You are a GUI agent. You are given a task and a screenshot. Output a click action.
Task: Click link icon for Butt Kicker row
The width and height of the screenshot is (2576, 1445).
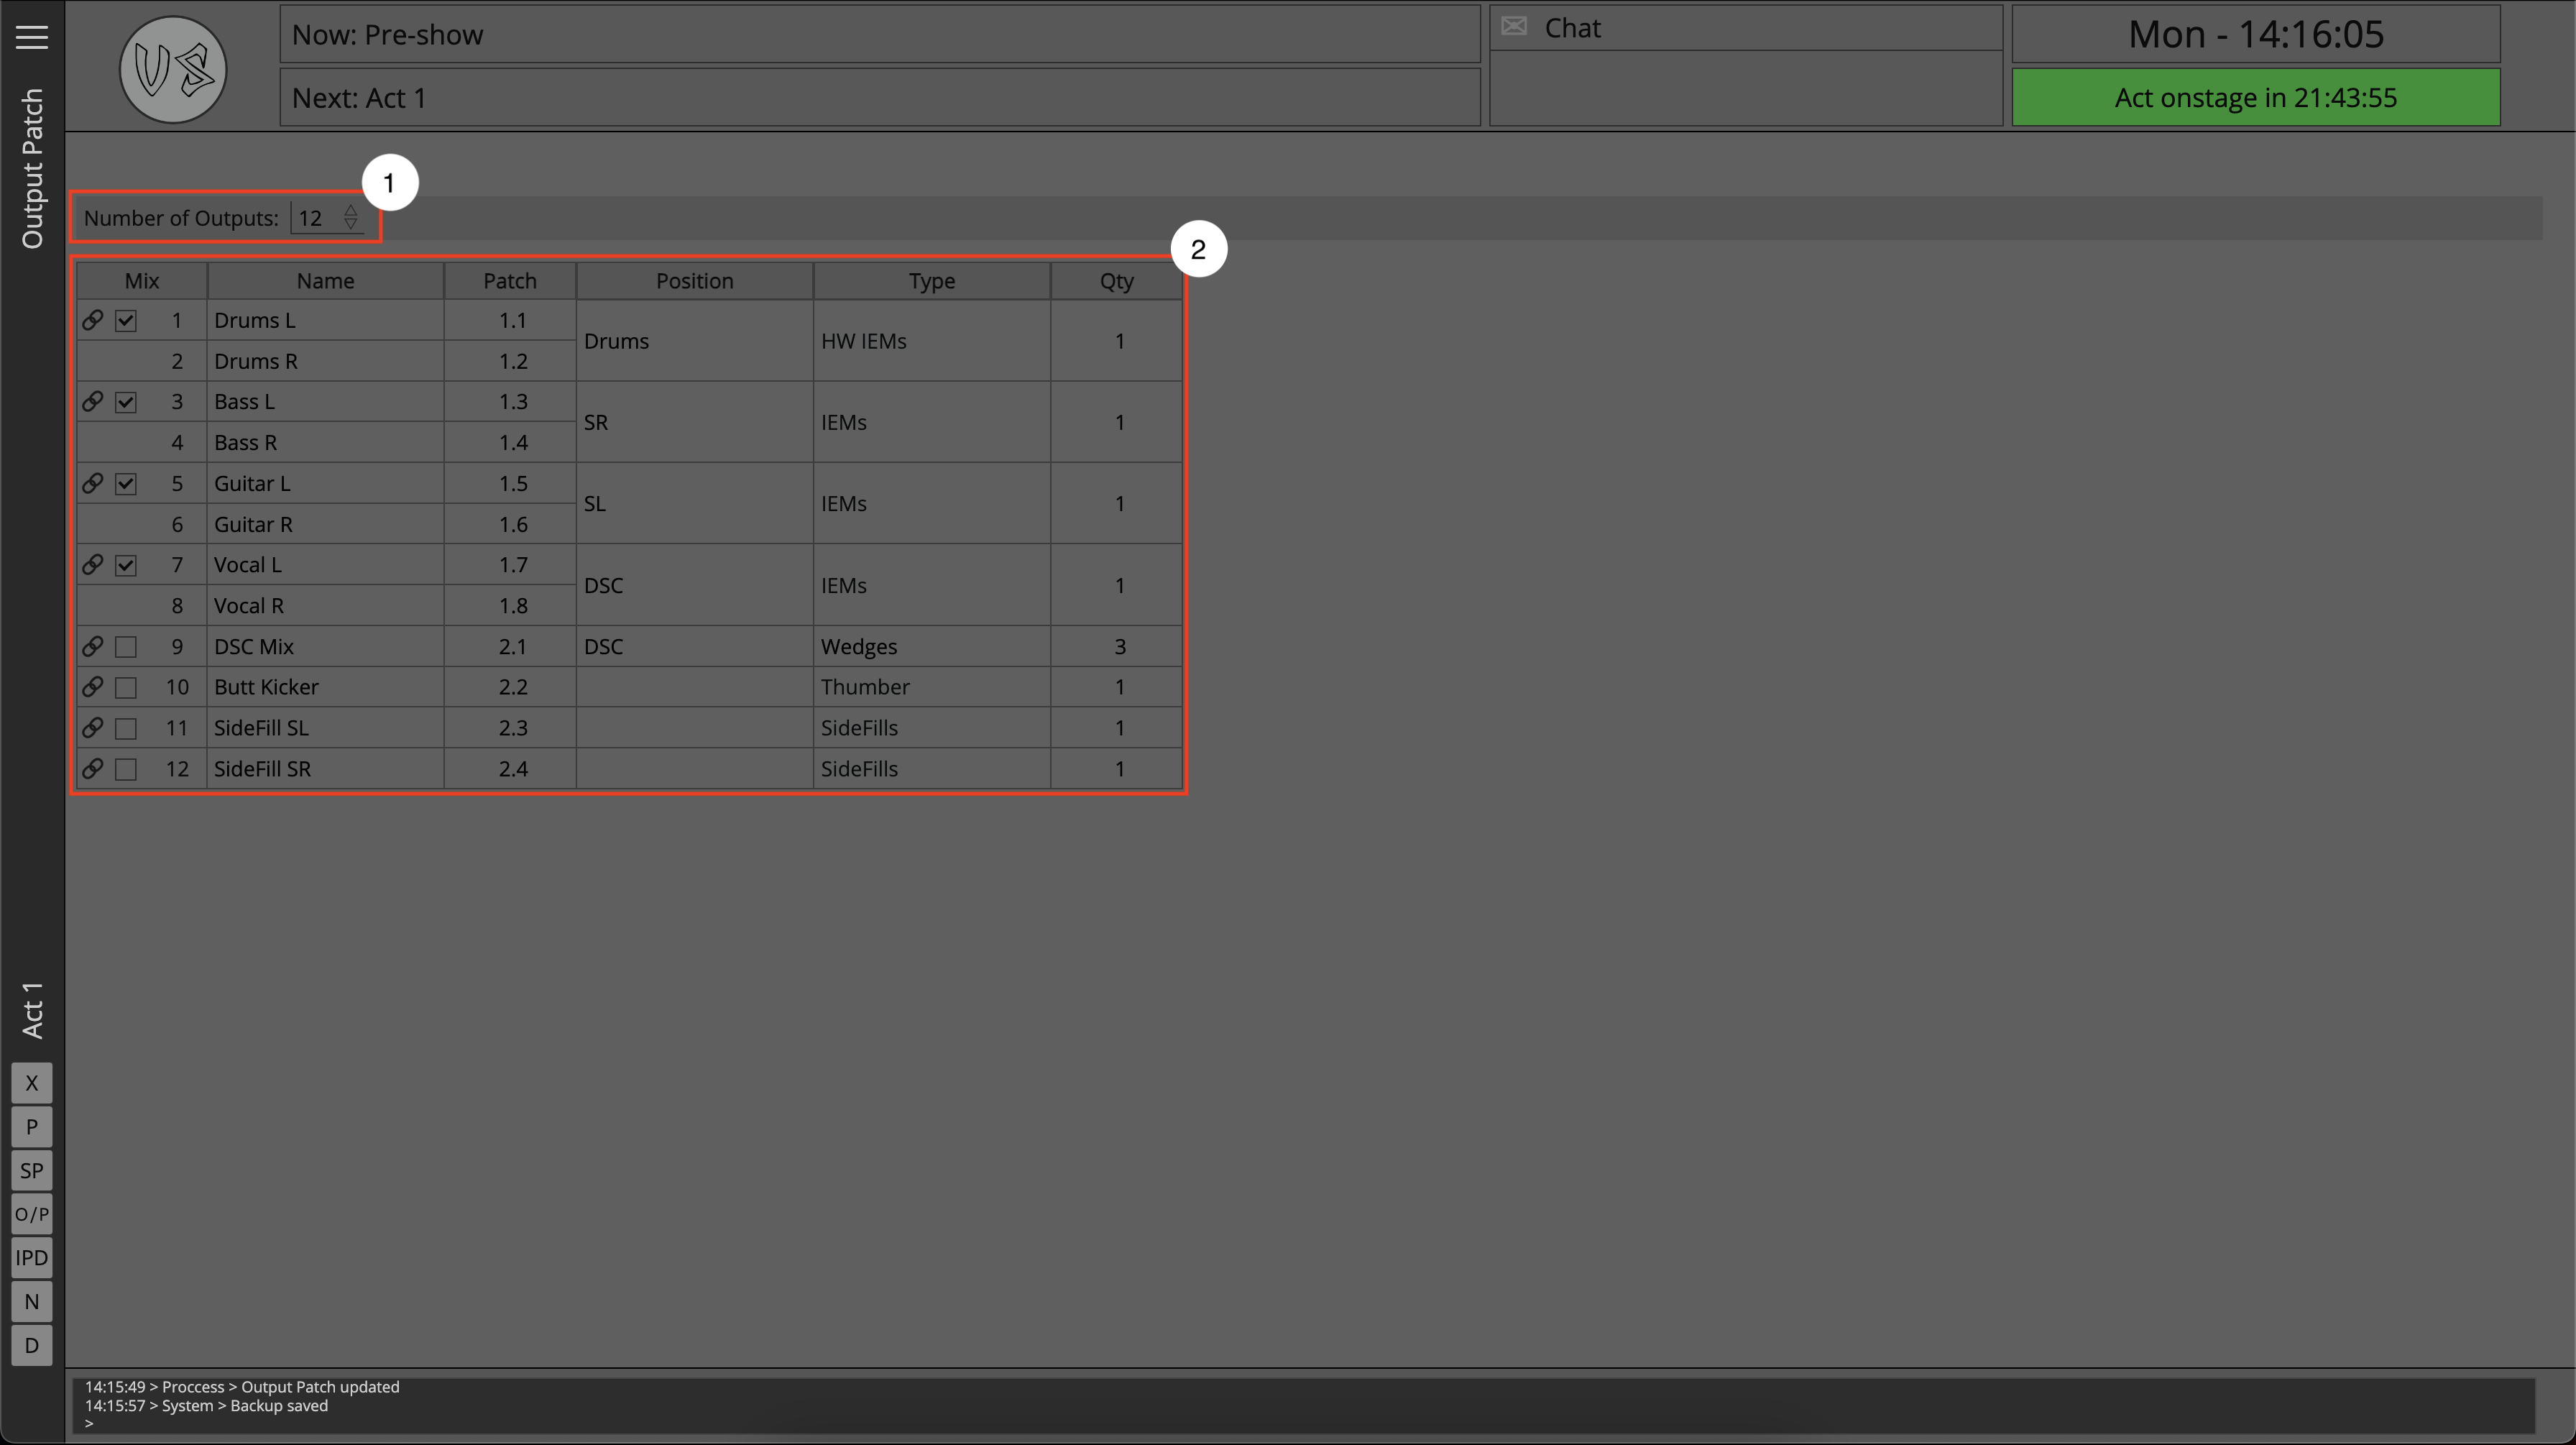92,686
